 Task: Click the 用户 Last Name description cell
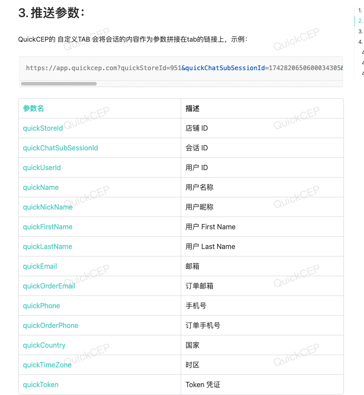coord(262,246)
